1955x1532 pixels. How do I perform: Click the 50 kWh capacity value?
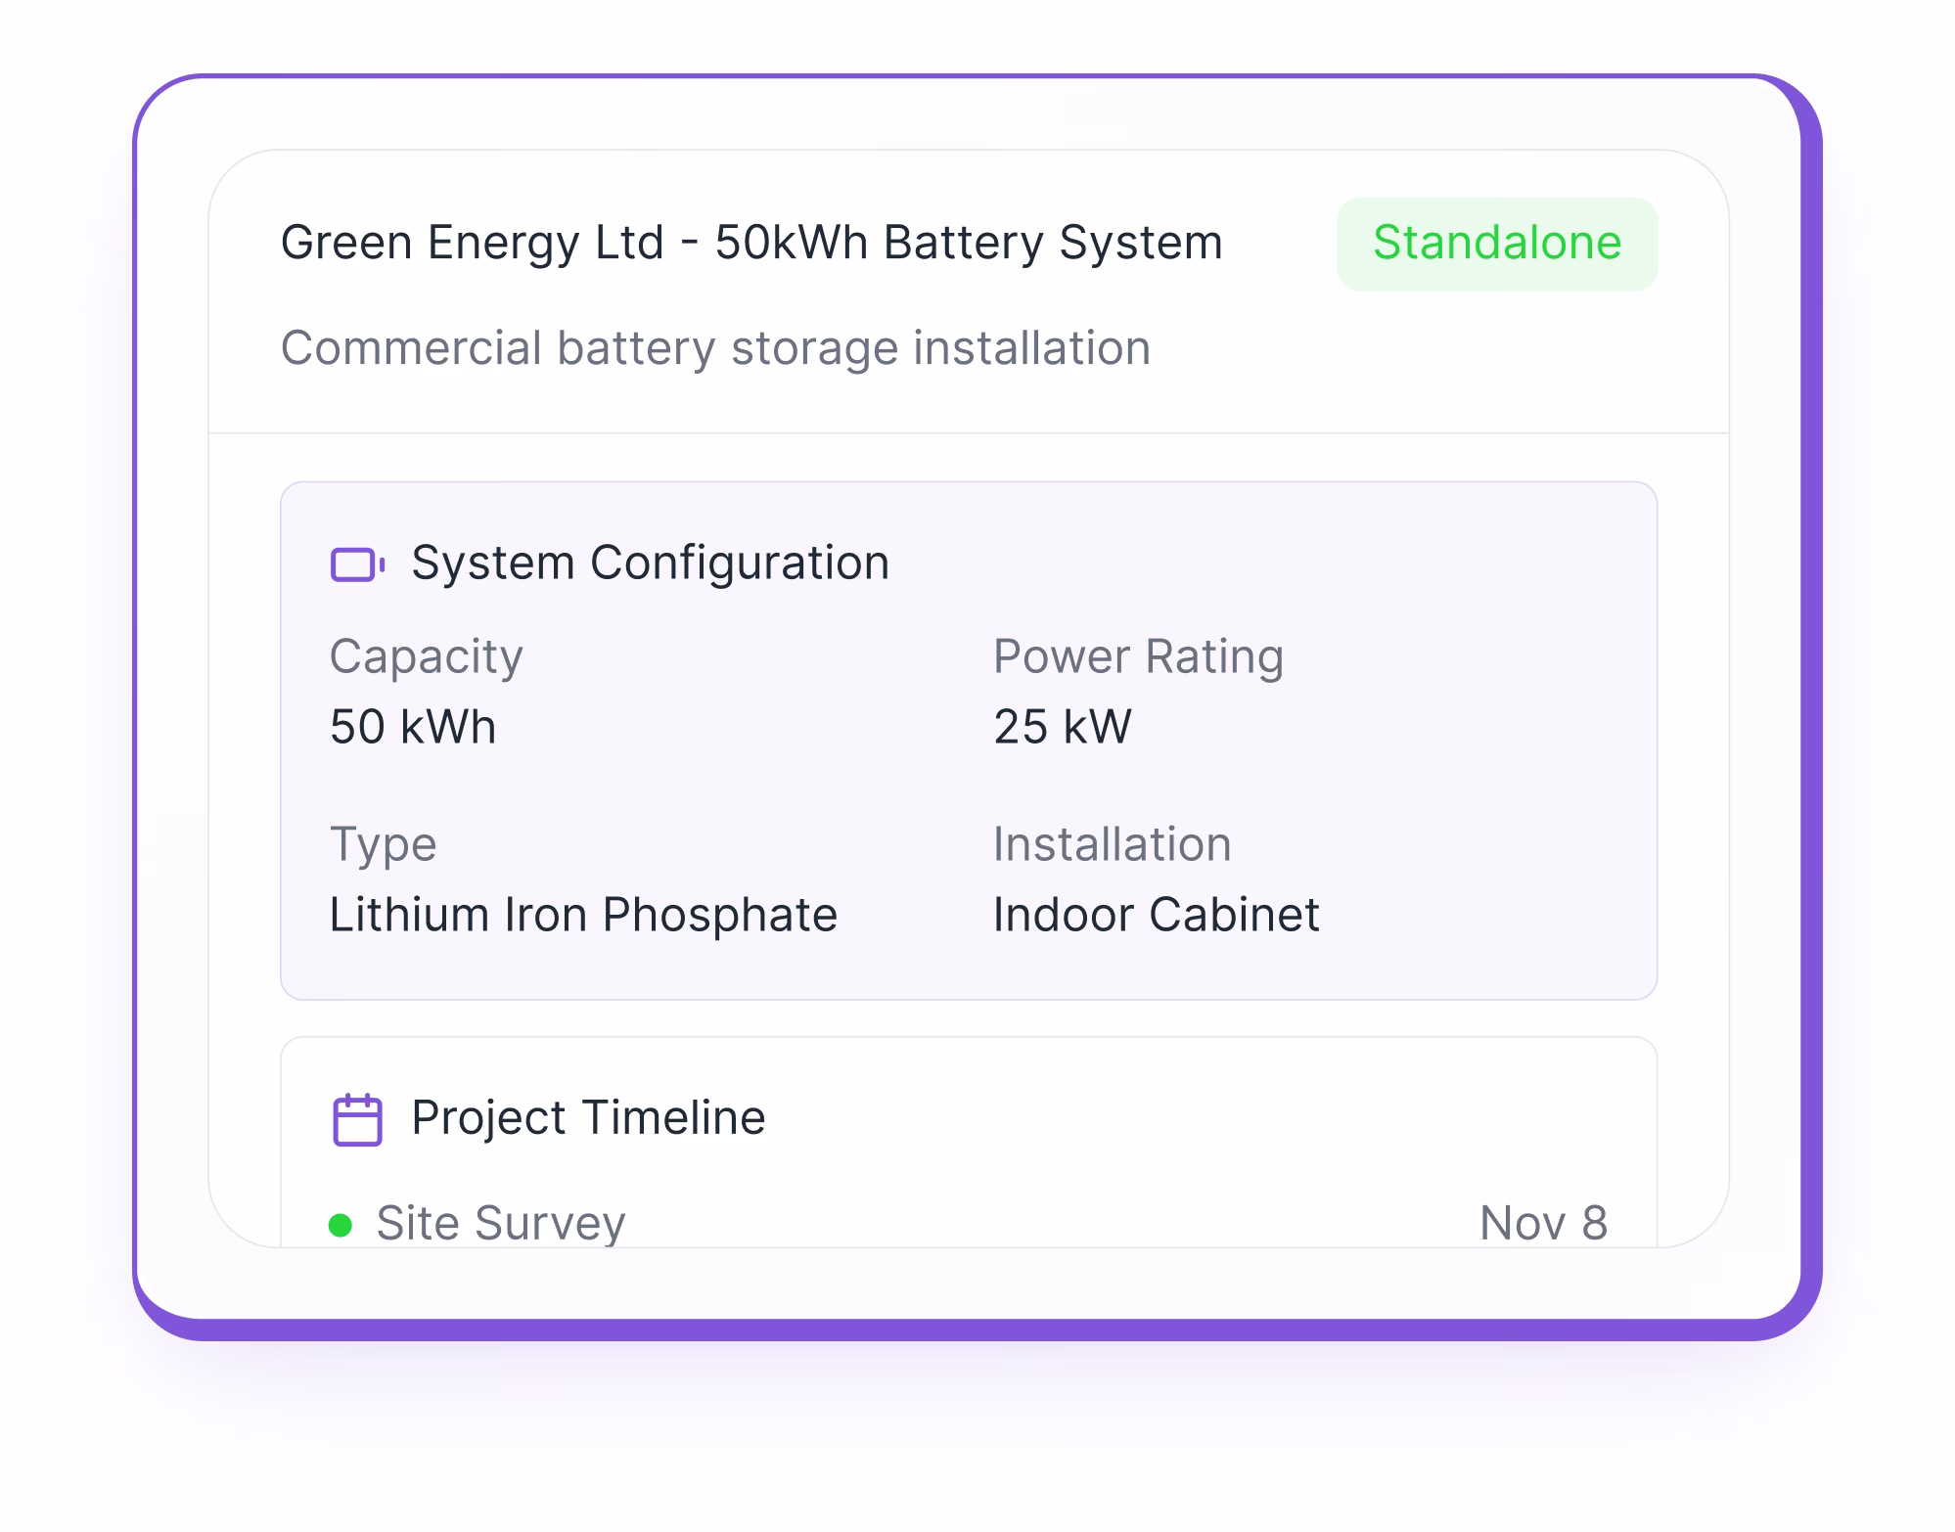tap(412, 726)
